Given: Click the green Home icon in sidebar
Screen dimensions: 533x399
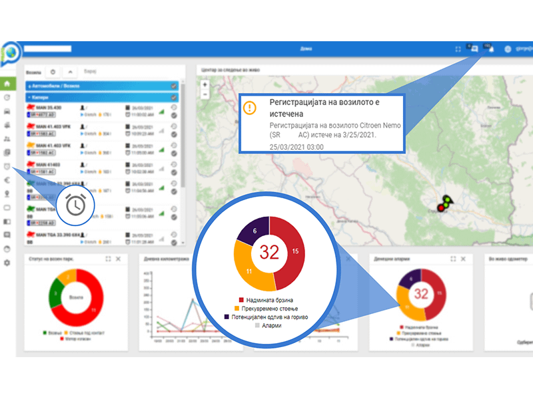Looking at the screenshot, I should tap(7, 84).
